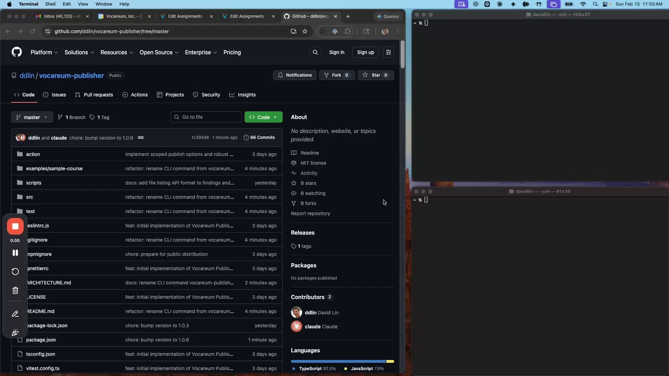The image size is (669, 376).
Task: Open Control Center in menu bar
Action: click(605, 4)
